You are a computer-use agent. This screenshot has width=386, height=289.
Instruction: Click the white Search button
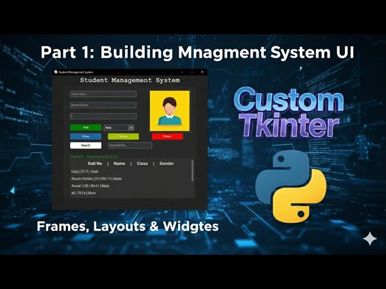86,146
